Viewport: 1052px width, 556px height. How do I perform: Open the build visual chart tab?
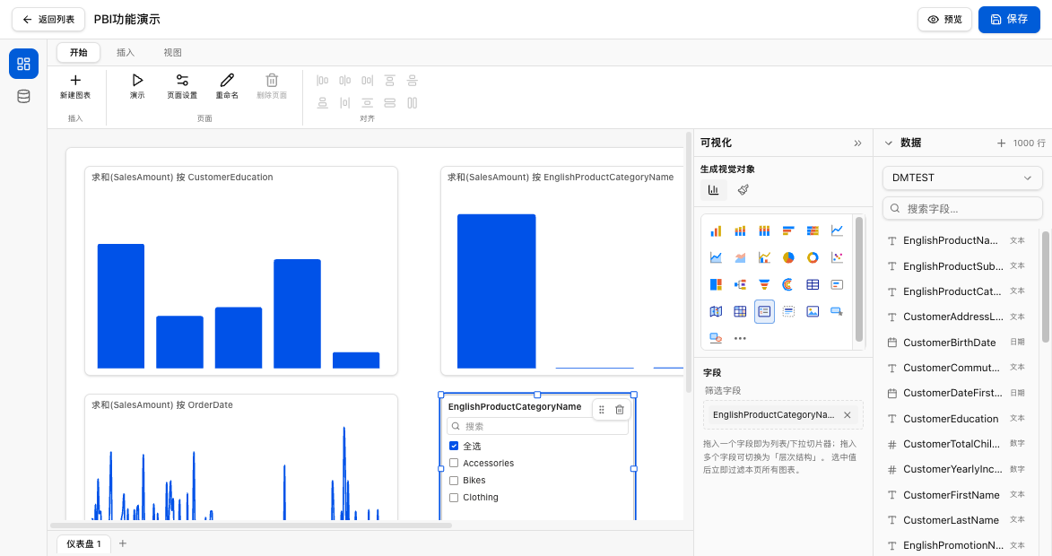click(x=714, y=190)
